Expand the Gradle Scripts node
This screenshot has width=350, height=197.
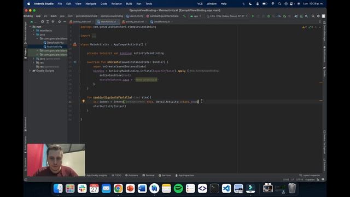(30, 71)
